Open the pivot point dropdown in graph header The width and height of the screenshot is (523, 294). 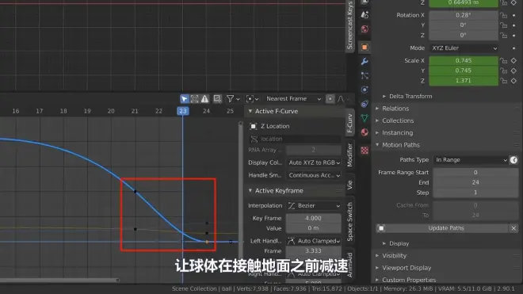coord(252,99)
